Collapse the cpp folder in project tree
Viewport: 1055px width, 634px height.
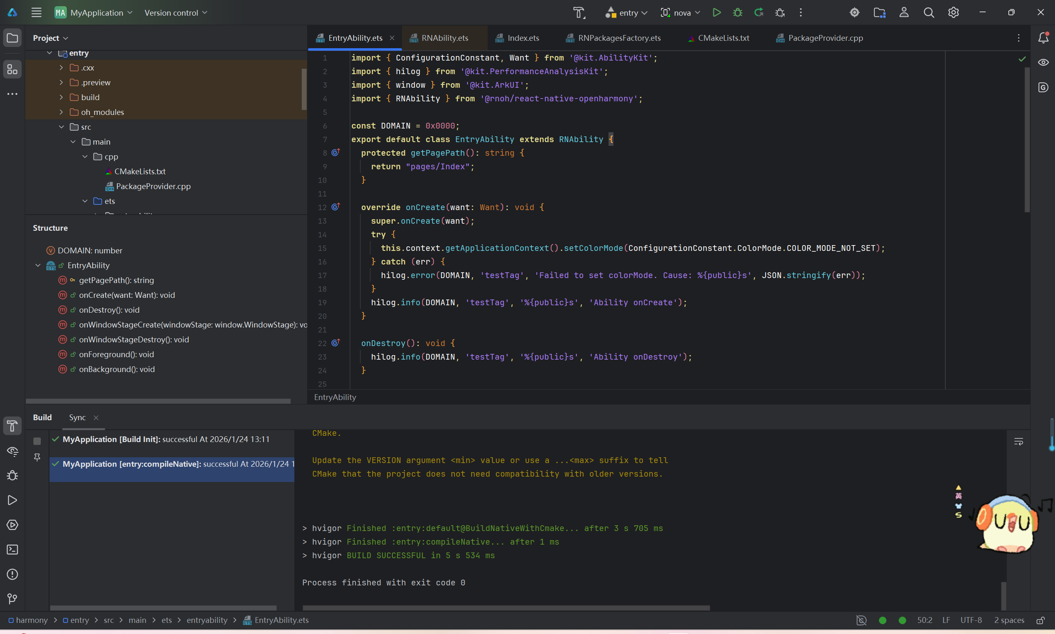85,157
